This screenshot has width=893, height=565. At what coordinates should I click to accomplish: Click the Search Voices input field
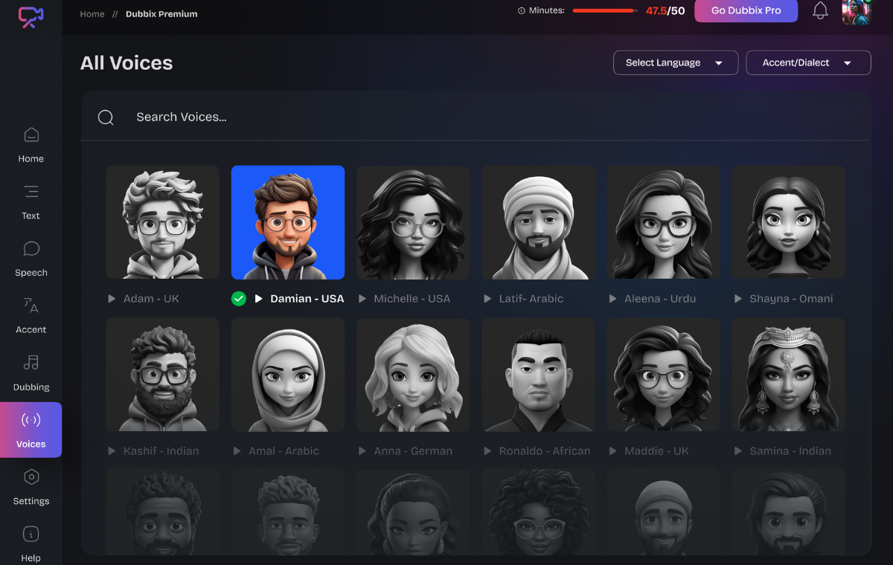click(476, 117)
